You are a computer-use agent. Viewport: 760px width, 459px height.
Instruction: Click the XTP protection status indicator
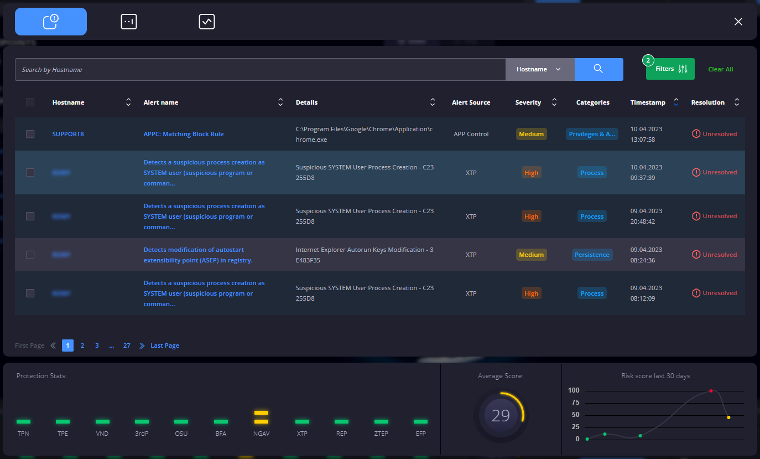302,422
